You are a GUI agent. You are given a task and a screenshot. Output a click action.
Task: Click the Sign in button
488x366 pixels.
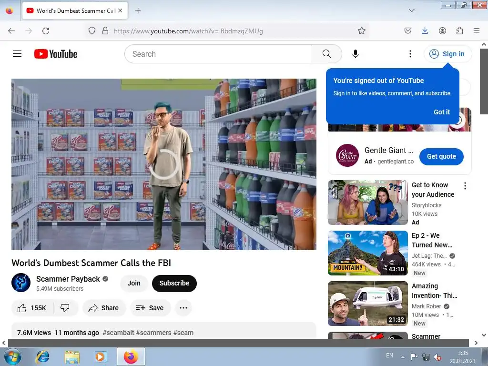tap(447, 54)
